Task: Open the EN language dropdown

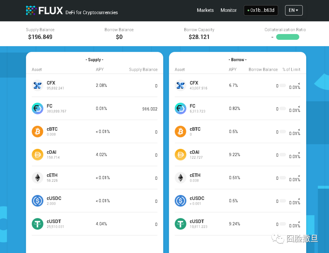Action: [x=294, y=10]
